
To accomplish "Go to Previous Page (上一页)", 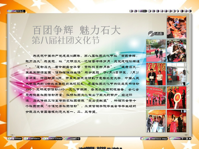I will tap(154, 139).
